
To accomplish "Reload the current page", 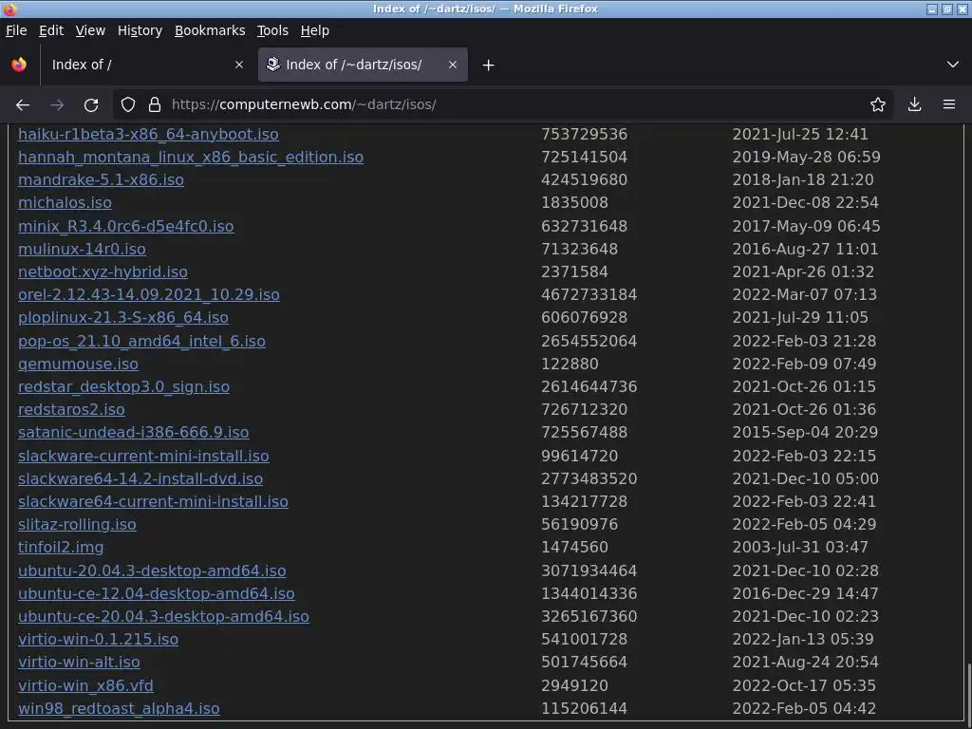I will click(x=91, y=104).
